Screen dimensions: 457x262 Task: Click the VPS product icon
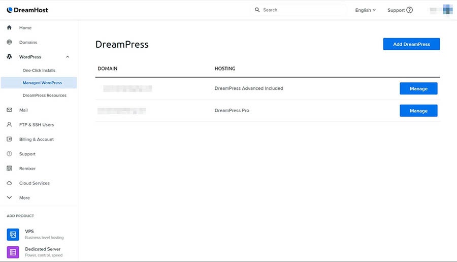(13, 234)
